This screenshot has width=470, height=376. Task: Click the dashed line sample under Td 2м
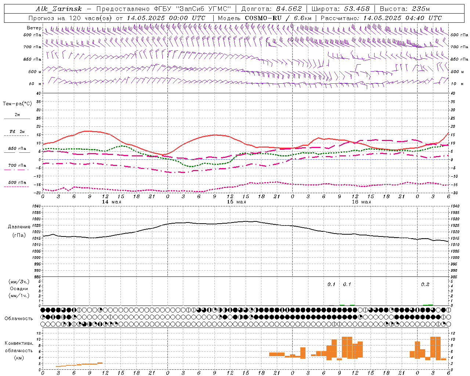click(x=17, y=135)
